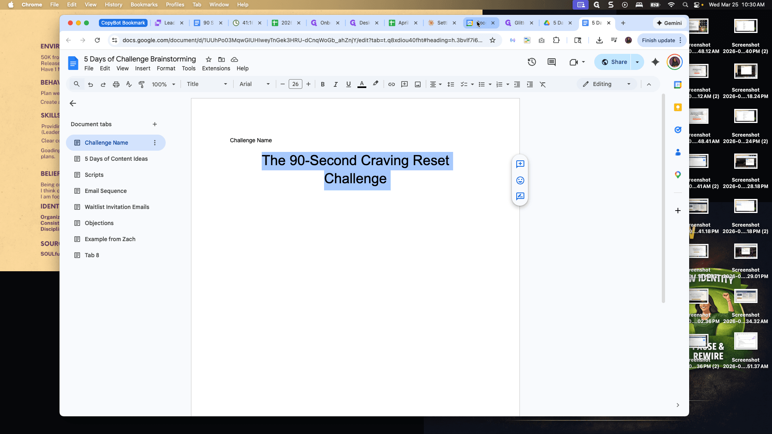
Task: Select the Email Sequence document tab
Action: pos(116,191)
